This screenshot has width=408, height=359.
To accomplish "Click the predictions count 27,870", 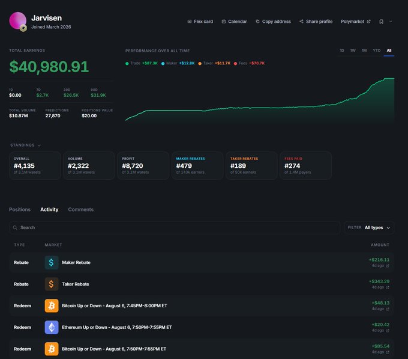I will (53, 115).
